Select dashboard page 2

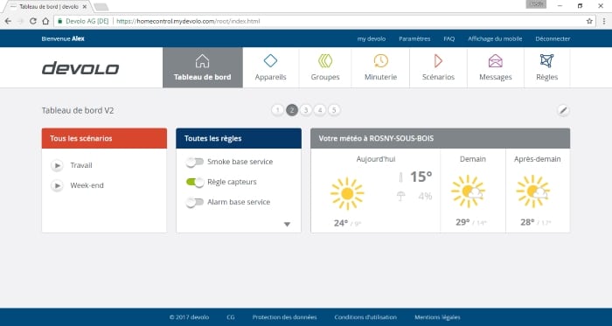pyautogui.click(x=292, y=110)
